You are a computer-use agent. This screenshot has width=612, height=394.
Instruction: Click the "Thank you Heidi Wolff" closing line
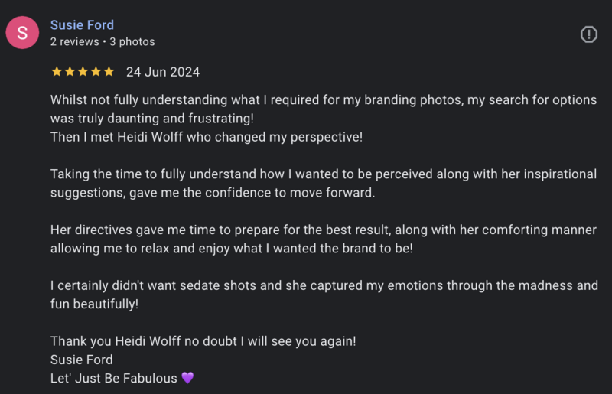[x=203, y=341]
